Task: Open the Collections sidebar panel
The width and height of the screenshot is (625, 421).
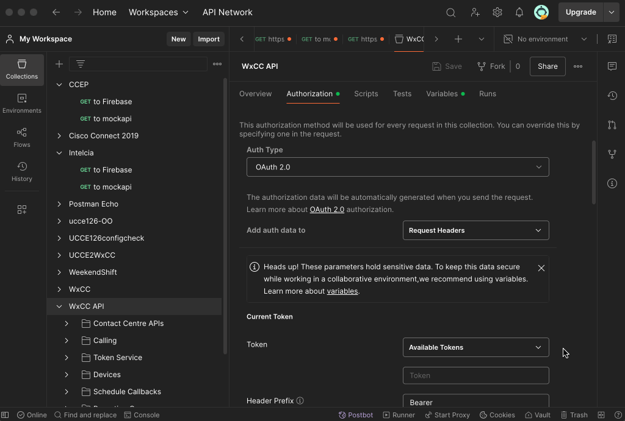Action: pos(22,69)
